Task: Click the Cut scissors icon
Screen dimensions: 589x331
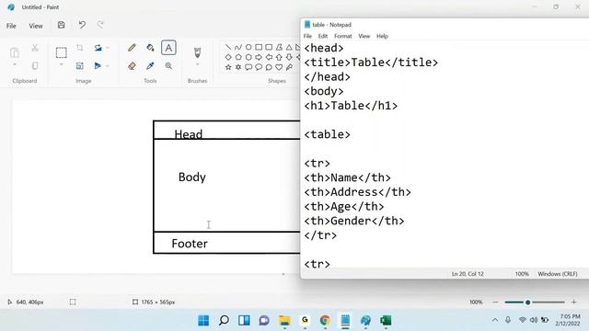Action: tap(35, 48)
